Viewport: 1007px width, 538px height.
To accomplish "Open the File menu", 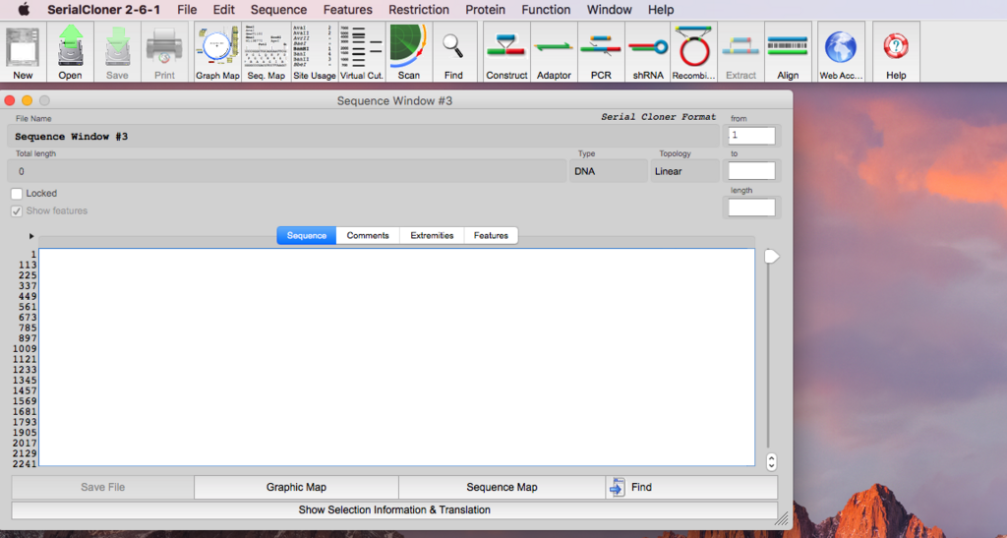I will click(187, 10).
